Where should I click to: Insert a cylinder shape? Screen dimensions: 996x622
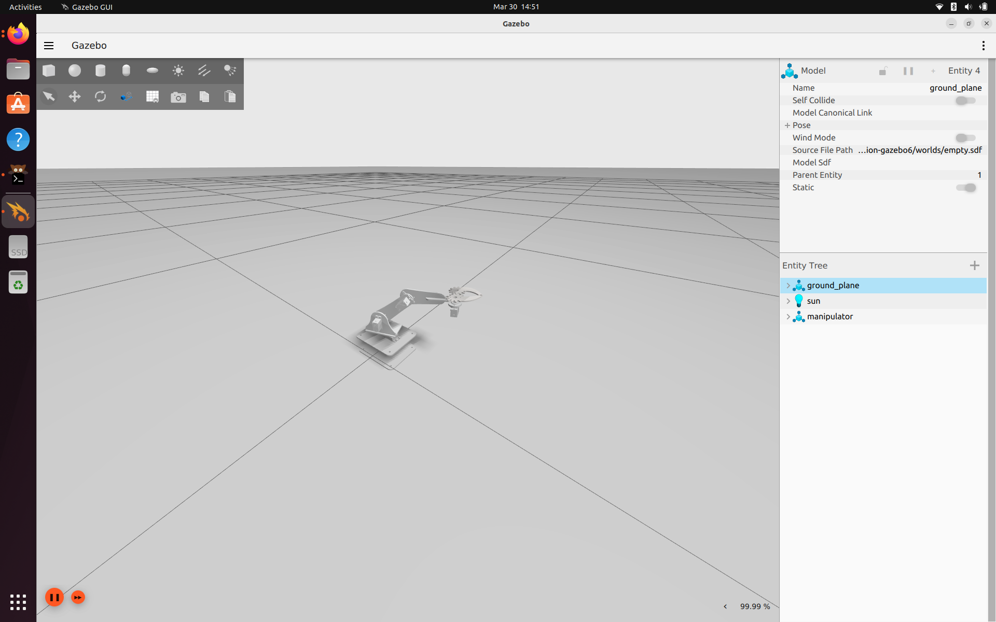(101, 70)
